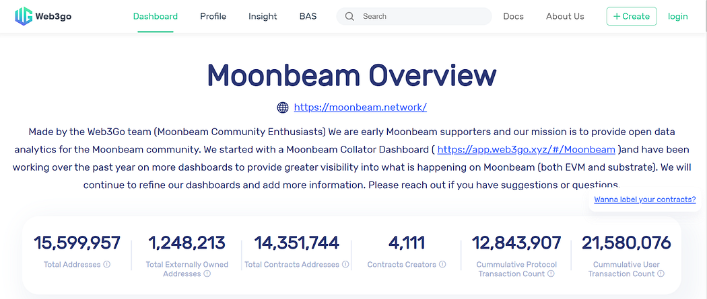The height and width of the screenshot is (299, 707).
Task: Go to the Insight tab
Action: tap(263, 16)
